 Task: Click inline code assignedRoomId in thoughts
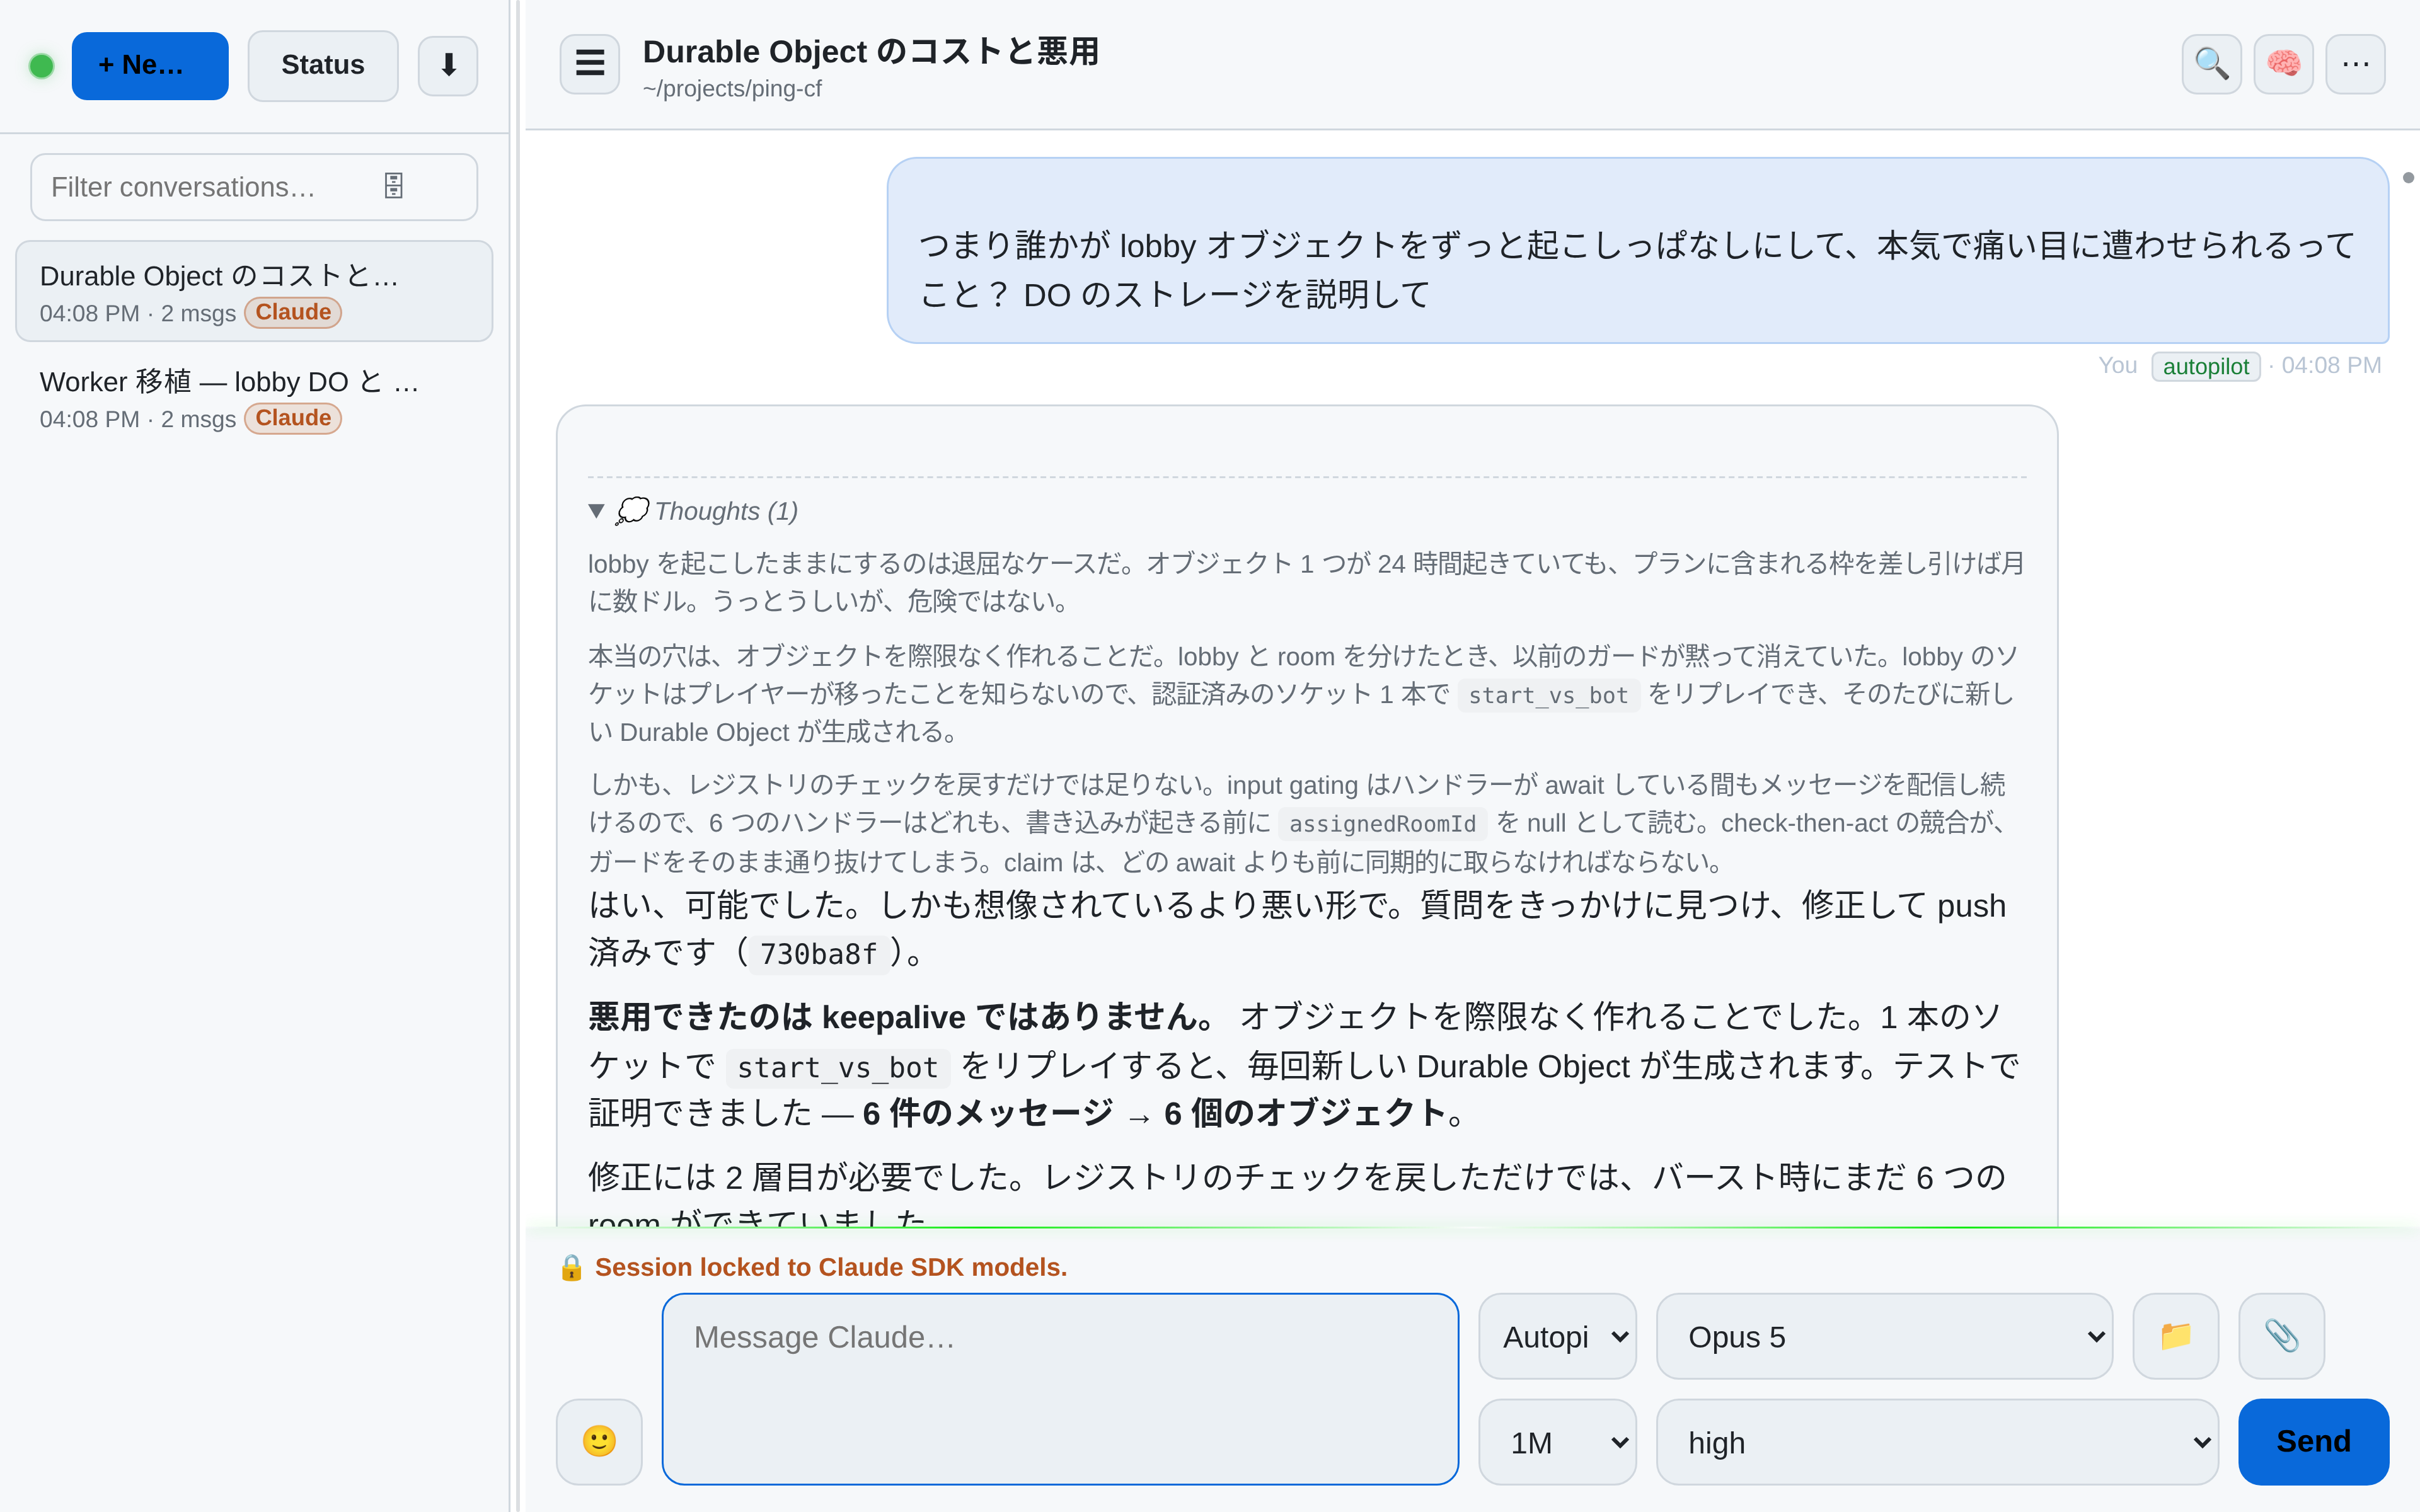pos(1382,824)
